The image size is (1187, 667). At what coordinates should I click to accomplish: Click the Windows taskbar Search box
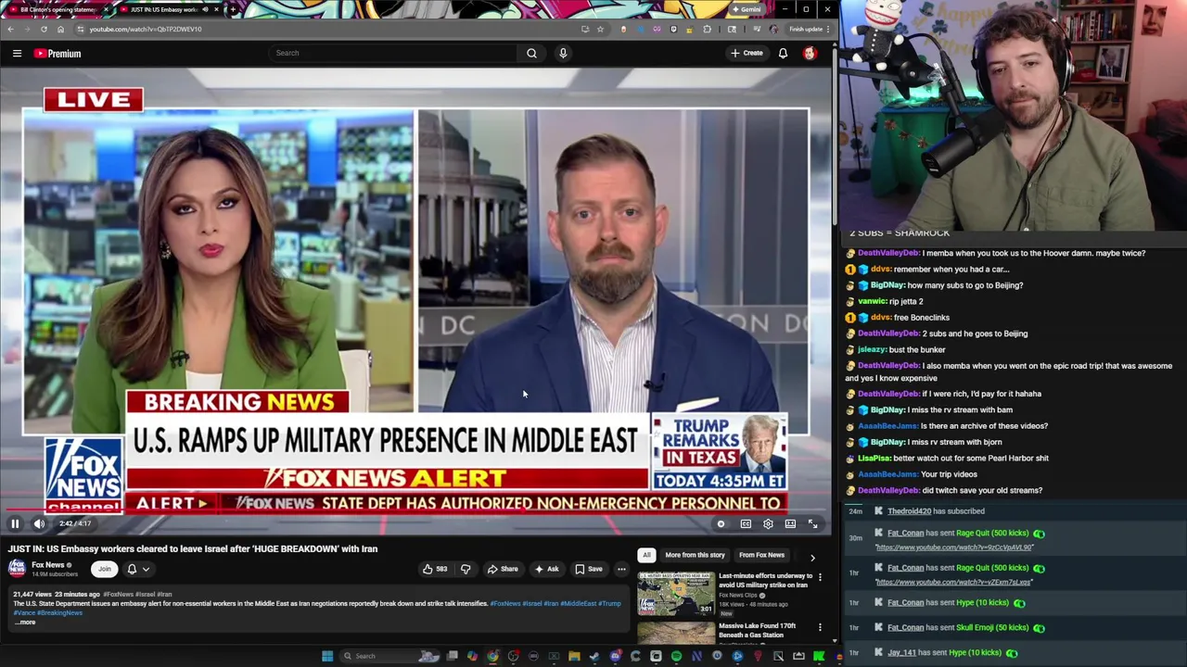(389, 656)
